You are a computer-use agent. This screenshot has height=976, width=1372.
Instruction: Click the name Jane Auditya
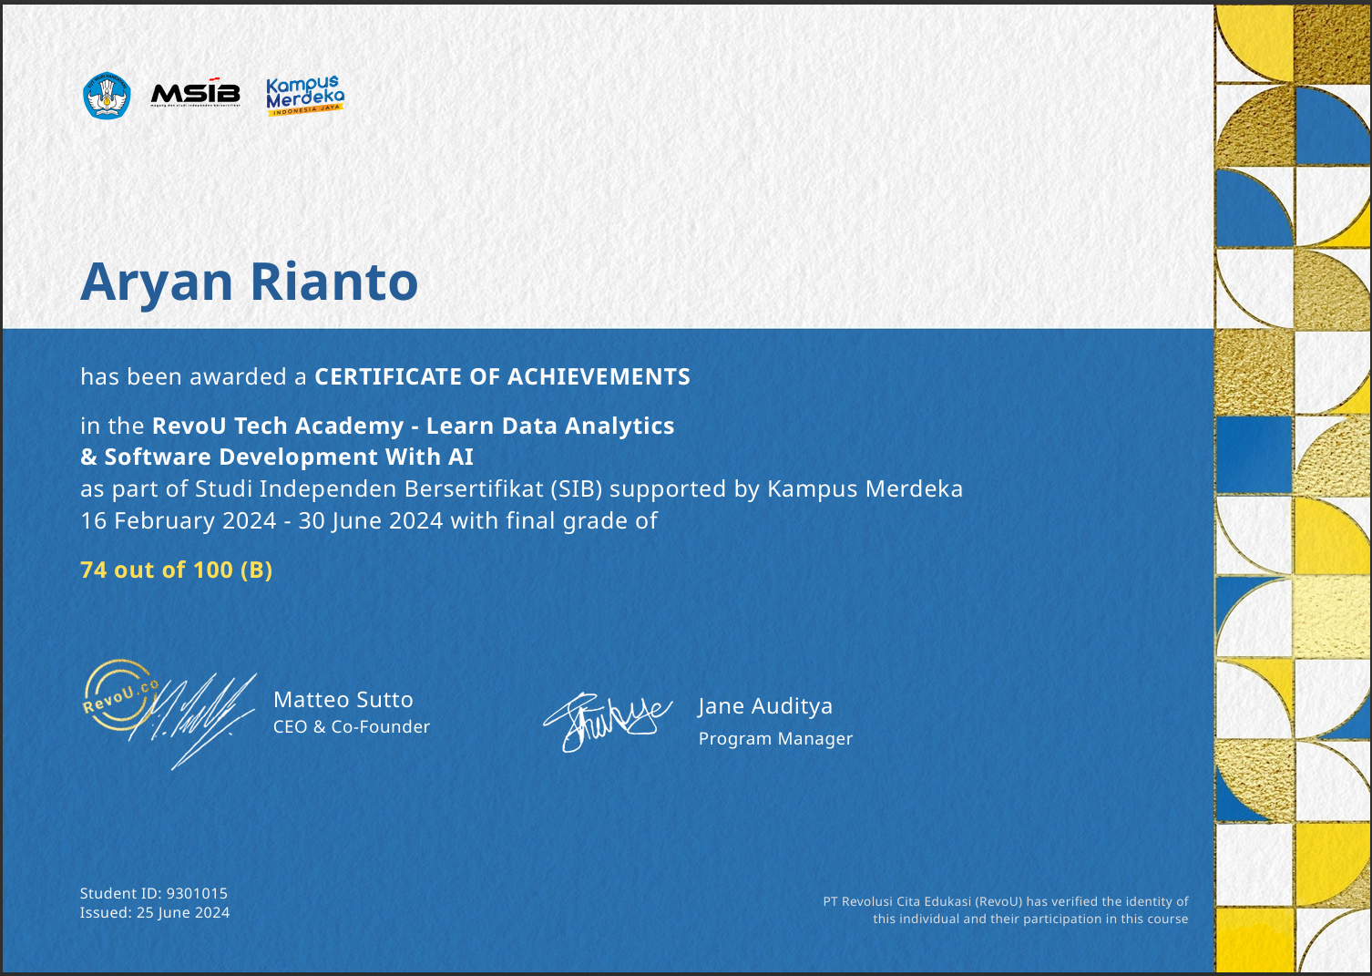pyautogui.click(x=765, y=706)
